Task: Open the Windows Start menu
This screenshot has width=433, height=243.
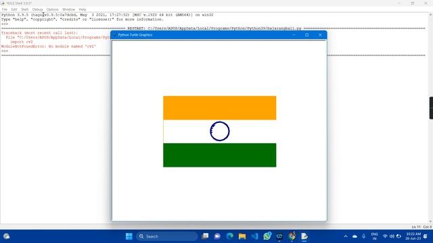Action: [x=129, y=236]
